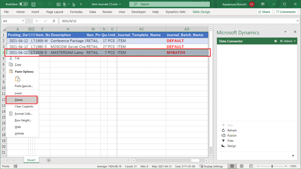Click the Search box in the title bar
The image size is (301, 169).
point(170,4)
